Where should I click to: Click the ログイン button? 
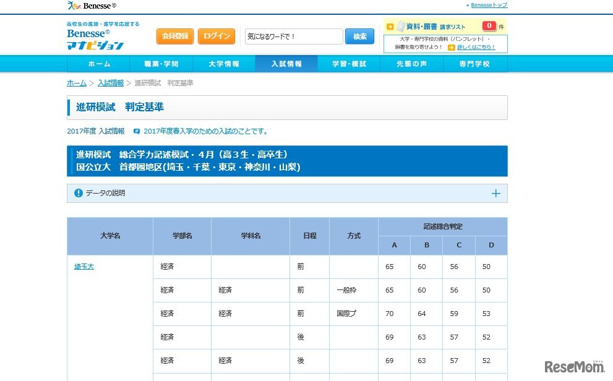(216, 36)
